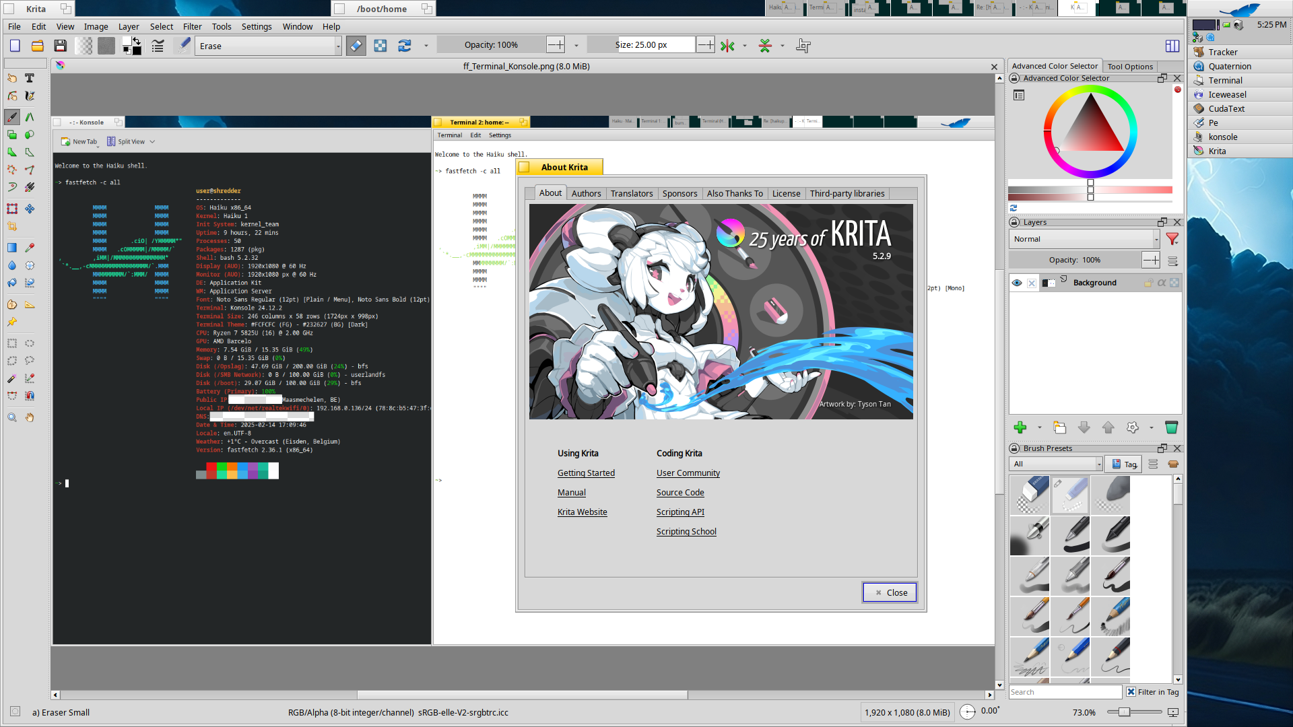Screen dimensions: 1293x727
Task: Reload original brush preset icon
Action: pyautogui.click(x=404, y=46)
